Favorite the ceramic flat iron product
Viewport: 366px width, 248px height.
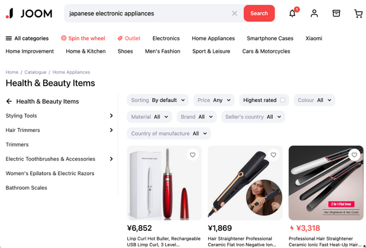[x=273, y=155]
